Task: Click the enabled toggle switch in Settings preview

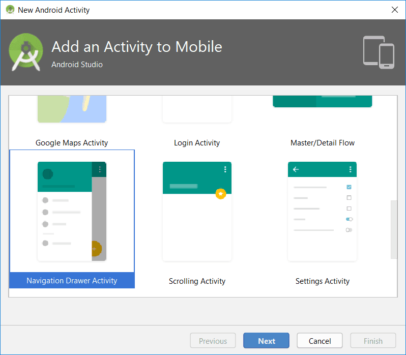Action: (x=349, y=219)
